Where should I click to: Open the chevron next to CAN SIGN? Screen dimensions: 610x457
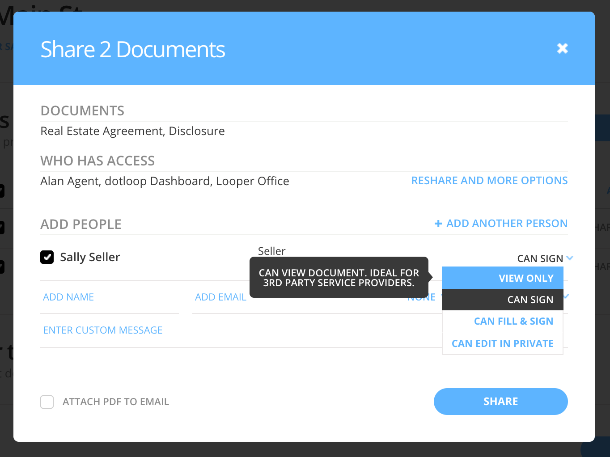pyautogui.click(x=569, y=258)
